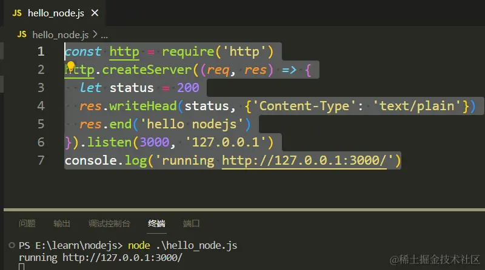Click '127.0.0.1' string on line 6
This screenshot has width=485, height=270.
pyautogui.click(x=226, y=142)
